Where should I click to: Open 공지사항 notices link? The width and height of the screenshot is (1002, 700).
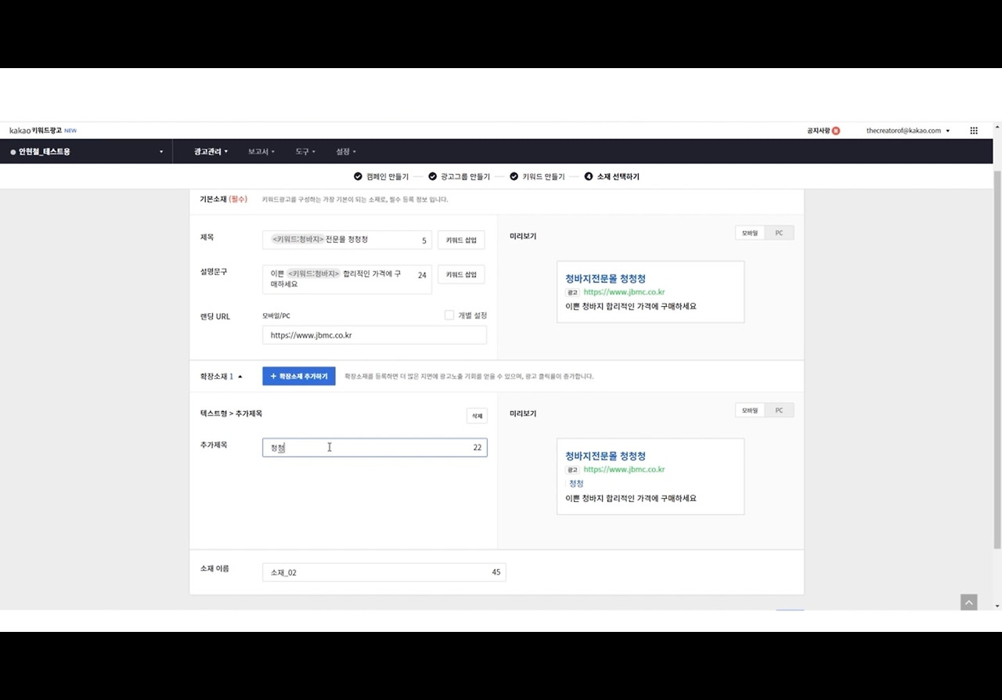pos(818,131)
